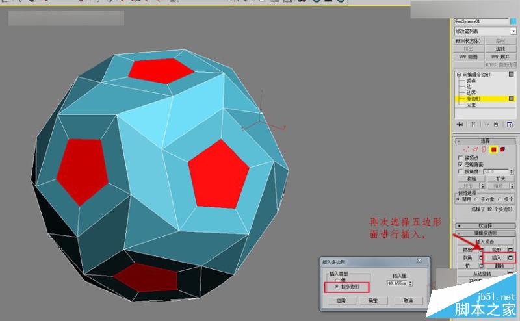The height and width of the screenshot is (321, 520).
Task: Click the UVW 展开 modifier button
Action: pos(500,57)
